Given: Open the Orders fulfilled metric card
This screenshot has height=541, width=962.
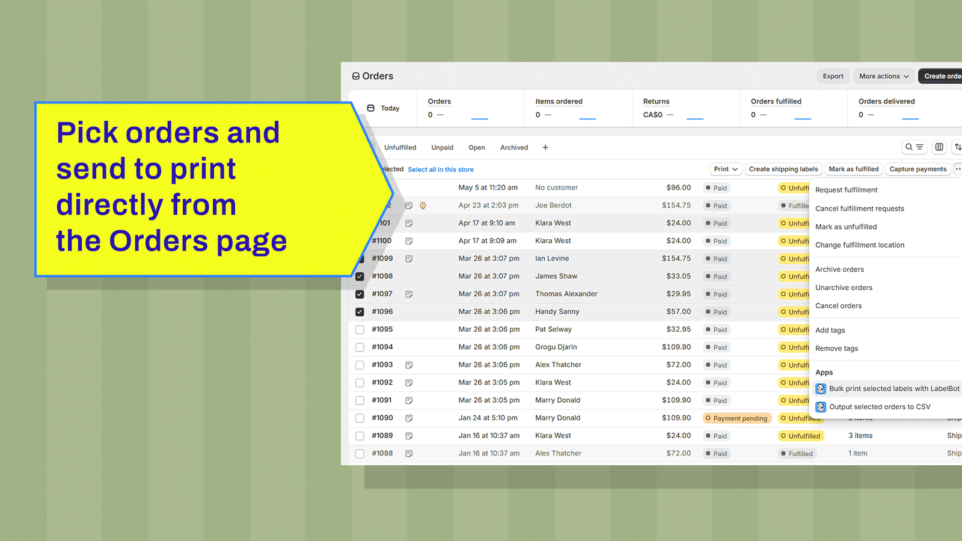Looking at the screenshot, I should 776,108.
